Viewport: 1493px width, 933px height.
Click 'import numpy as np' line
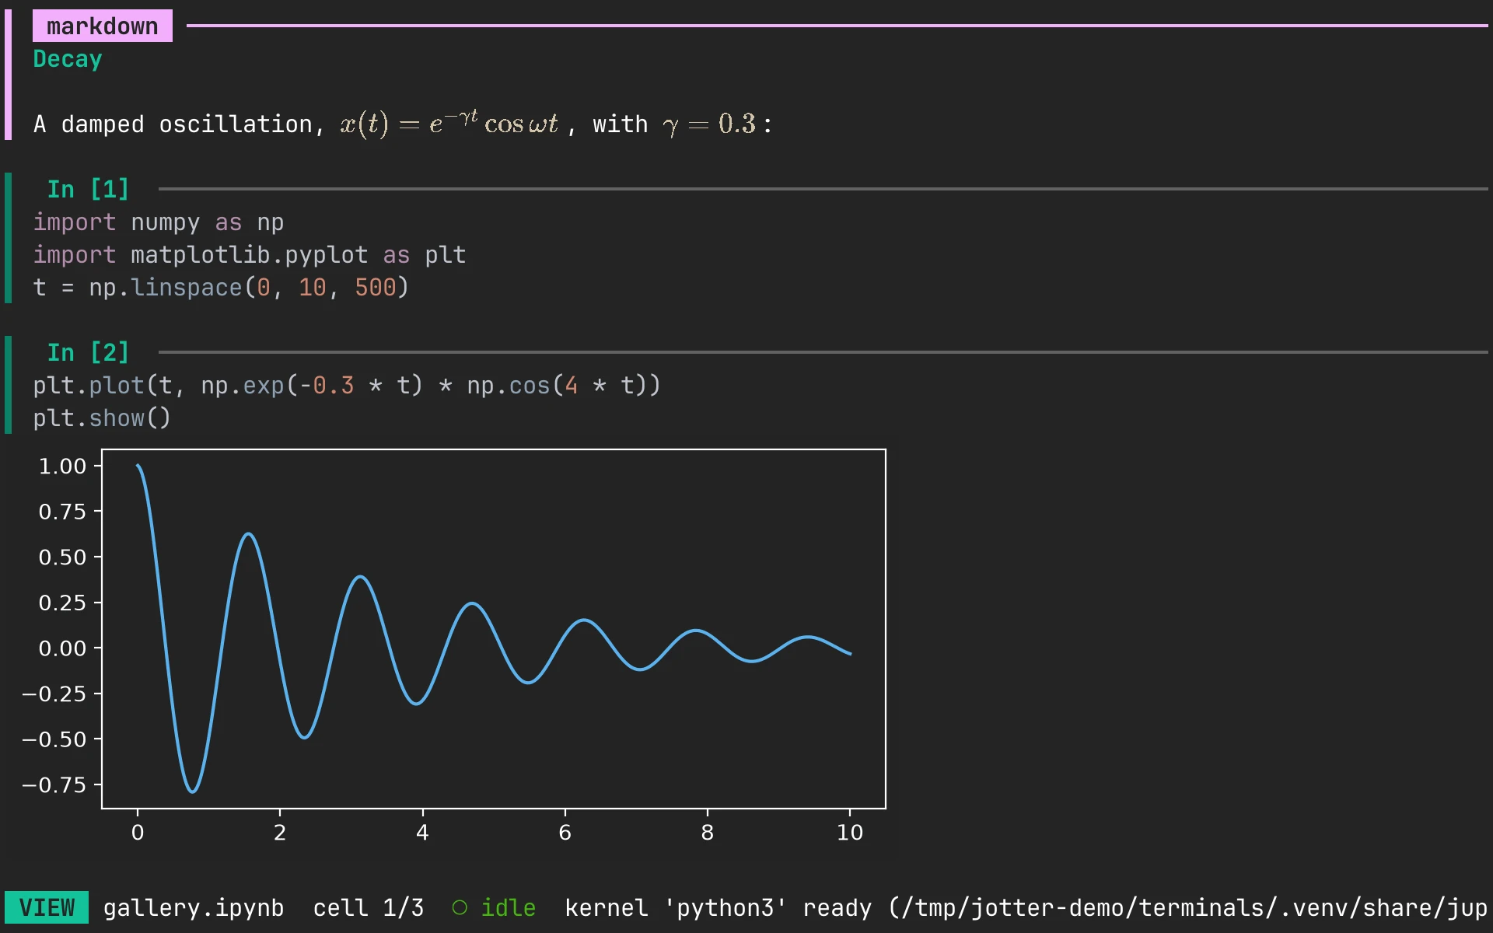pos(159,222)
